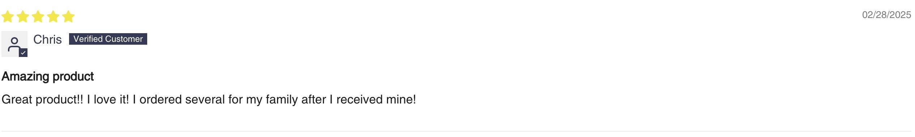
Task: Select the second rating star
Action: [x=23, y=17]
